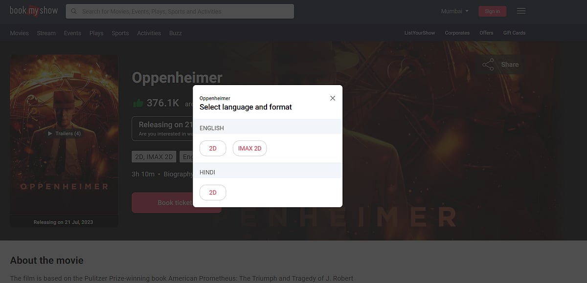Viewport: 587px width, 283px height.
Task: Pick the Hindi 2D format option
Action: [x=213, y=193]
